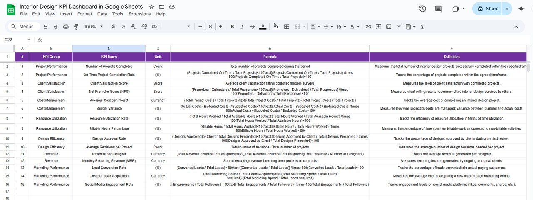Open the View menu

pyautogui.click(x=50, y=14)
